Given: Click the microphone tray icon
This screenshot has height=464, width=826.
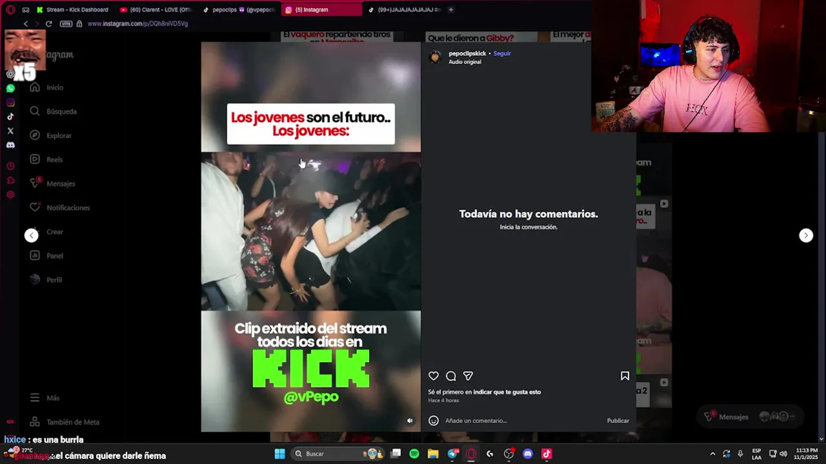Looking at the screenshot, I should click(740, 454).
